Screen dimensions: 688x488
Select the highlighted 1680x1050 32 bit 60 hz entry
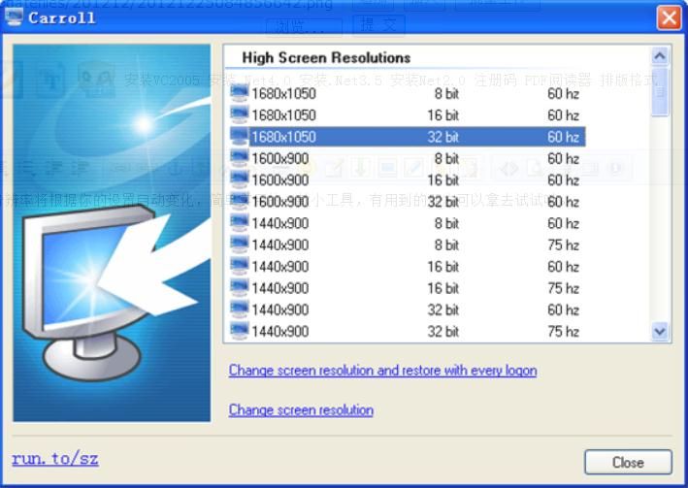coord(408,137)
